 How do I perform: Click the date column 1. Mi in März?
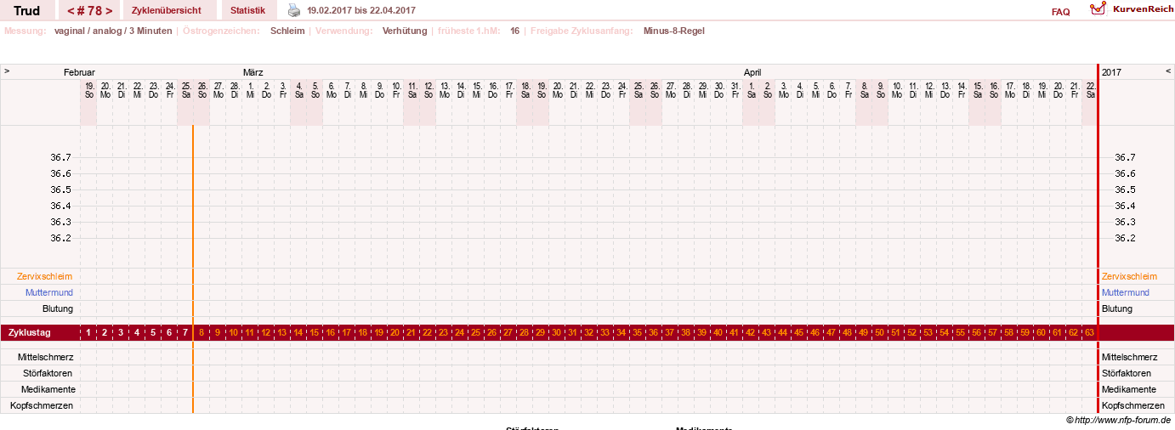(x=251, y=89)
